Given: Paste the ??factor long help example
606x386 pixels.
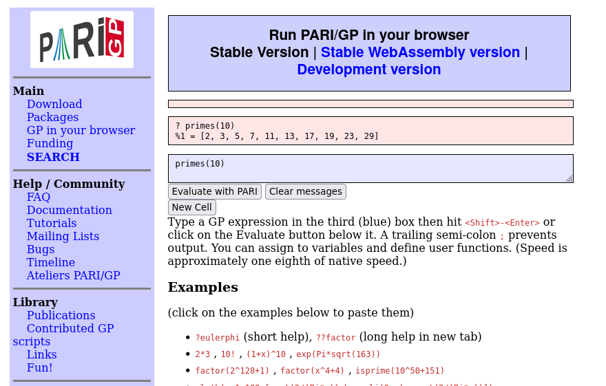Looking at the screenshot, I should point(335,338).
